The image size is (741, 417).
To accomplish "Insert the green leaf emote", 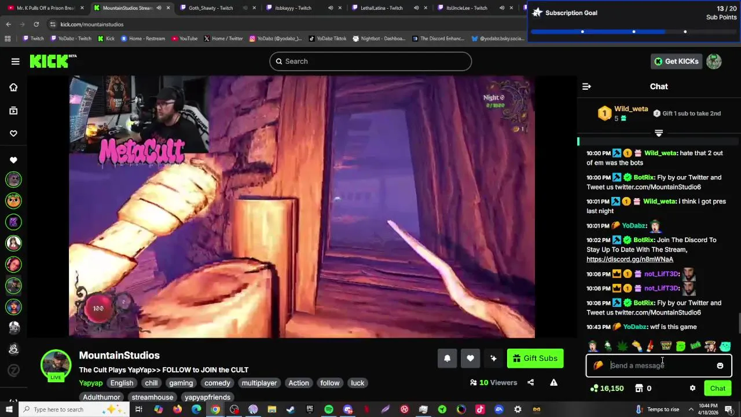I will point(622,346).
